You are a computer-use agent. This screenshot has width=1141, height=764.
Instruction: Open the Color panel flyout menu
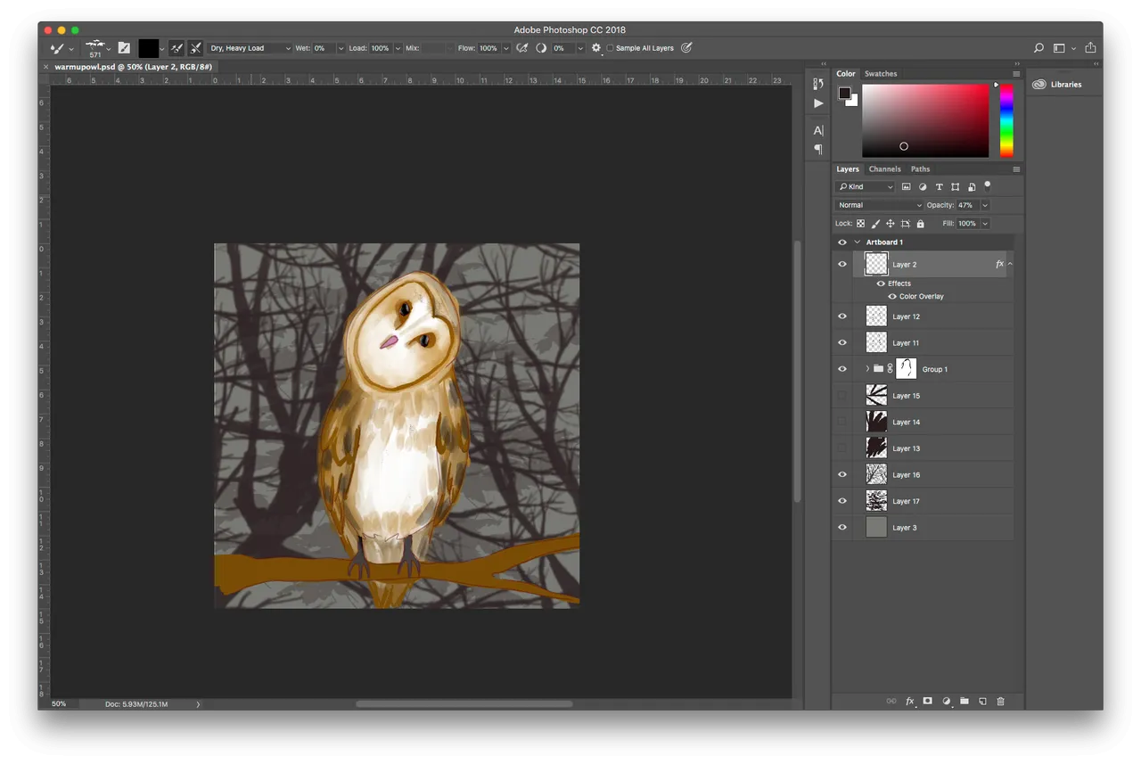[1016, 74]
